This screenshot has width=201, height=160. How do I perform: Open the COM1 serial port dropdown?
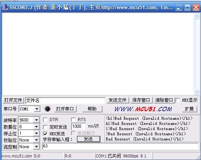click(37, 109)
